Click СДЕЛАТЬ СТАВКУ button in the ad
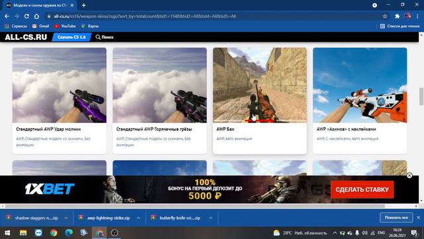Screen dimensions: 424x239 click(362, 189)
